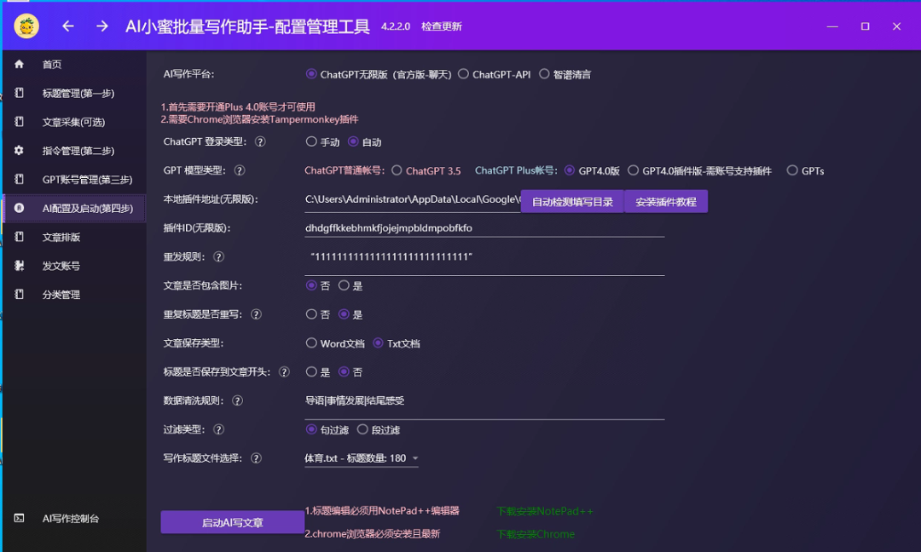Select GPT4.0版 model radio button

(x=569, y=170)
